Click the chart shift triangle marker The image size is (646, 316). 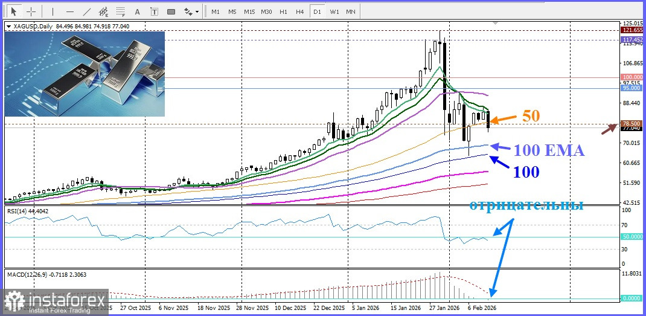pos(496,24)
